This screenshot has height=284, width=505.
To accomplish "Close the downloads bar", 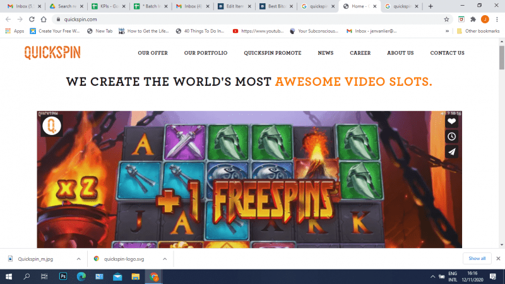I will tap(498, 259).
